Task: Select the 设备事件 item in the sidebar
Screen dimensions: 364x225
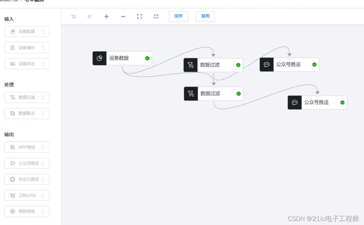Action: tap(27, 48)
